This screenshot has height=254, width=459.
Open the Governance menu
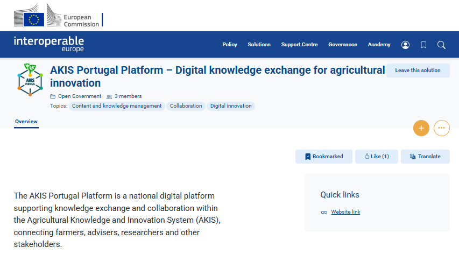342,45
